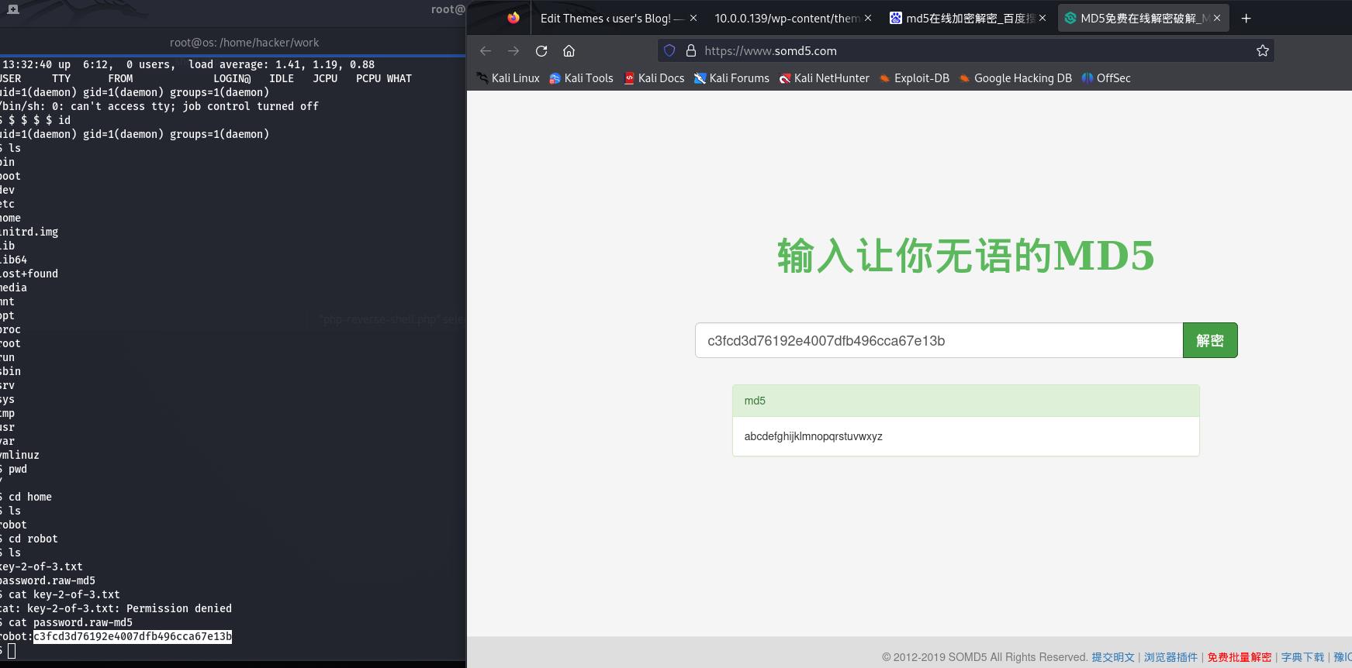
Task: Click the back navigation arrow
Action: [x=486, y=51]
